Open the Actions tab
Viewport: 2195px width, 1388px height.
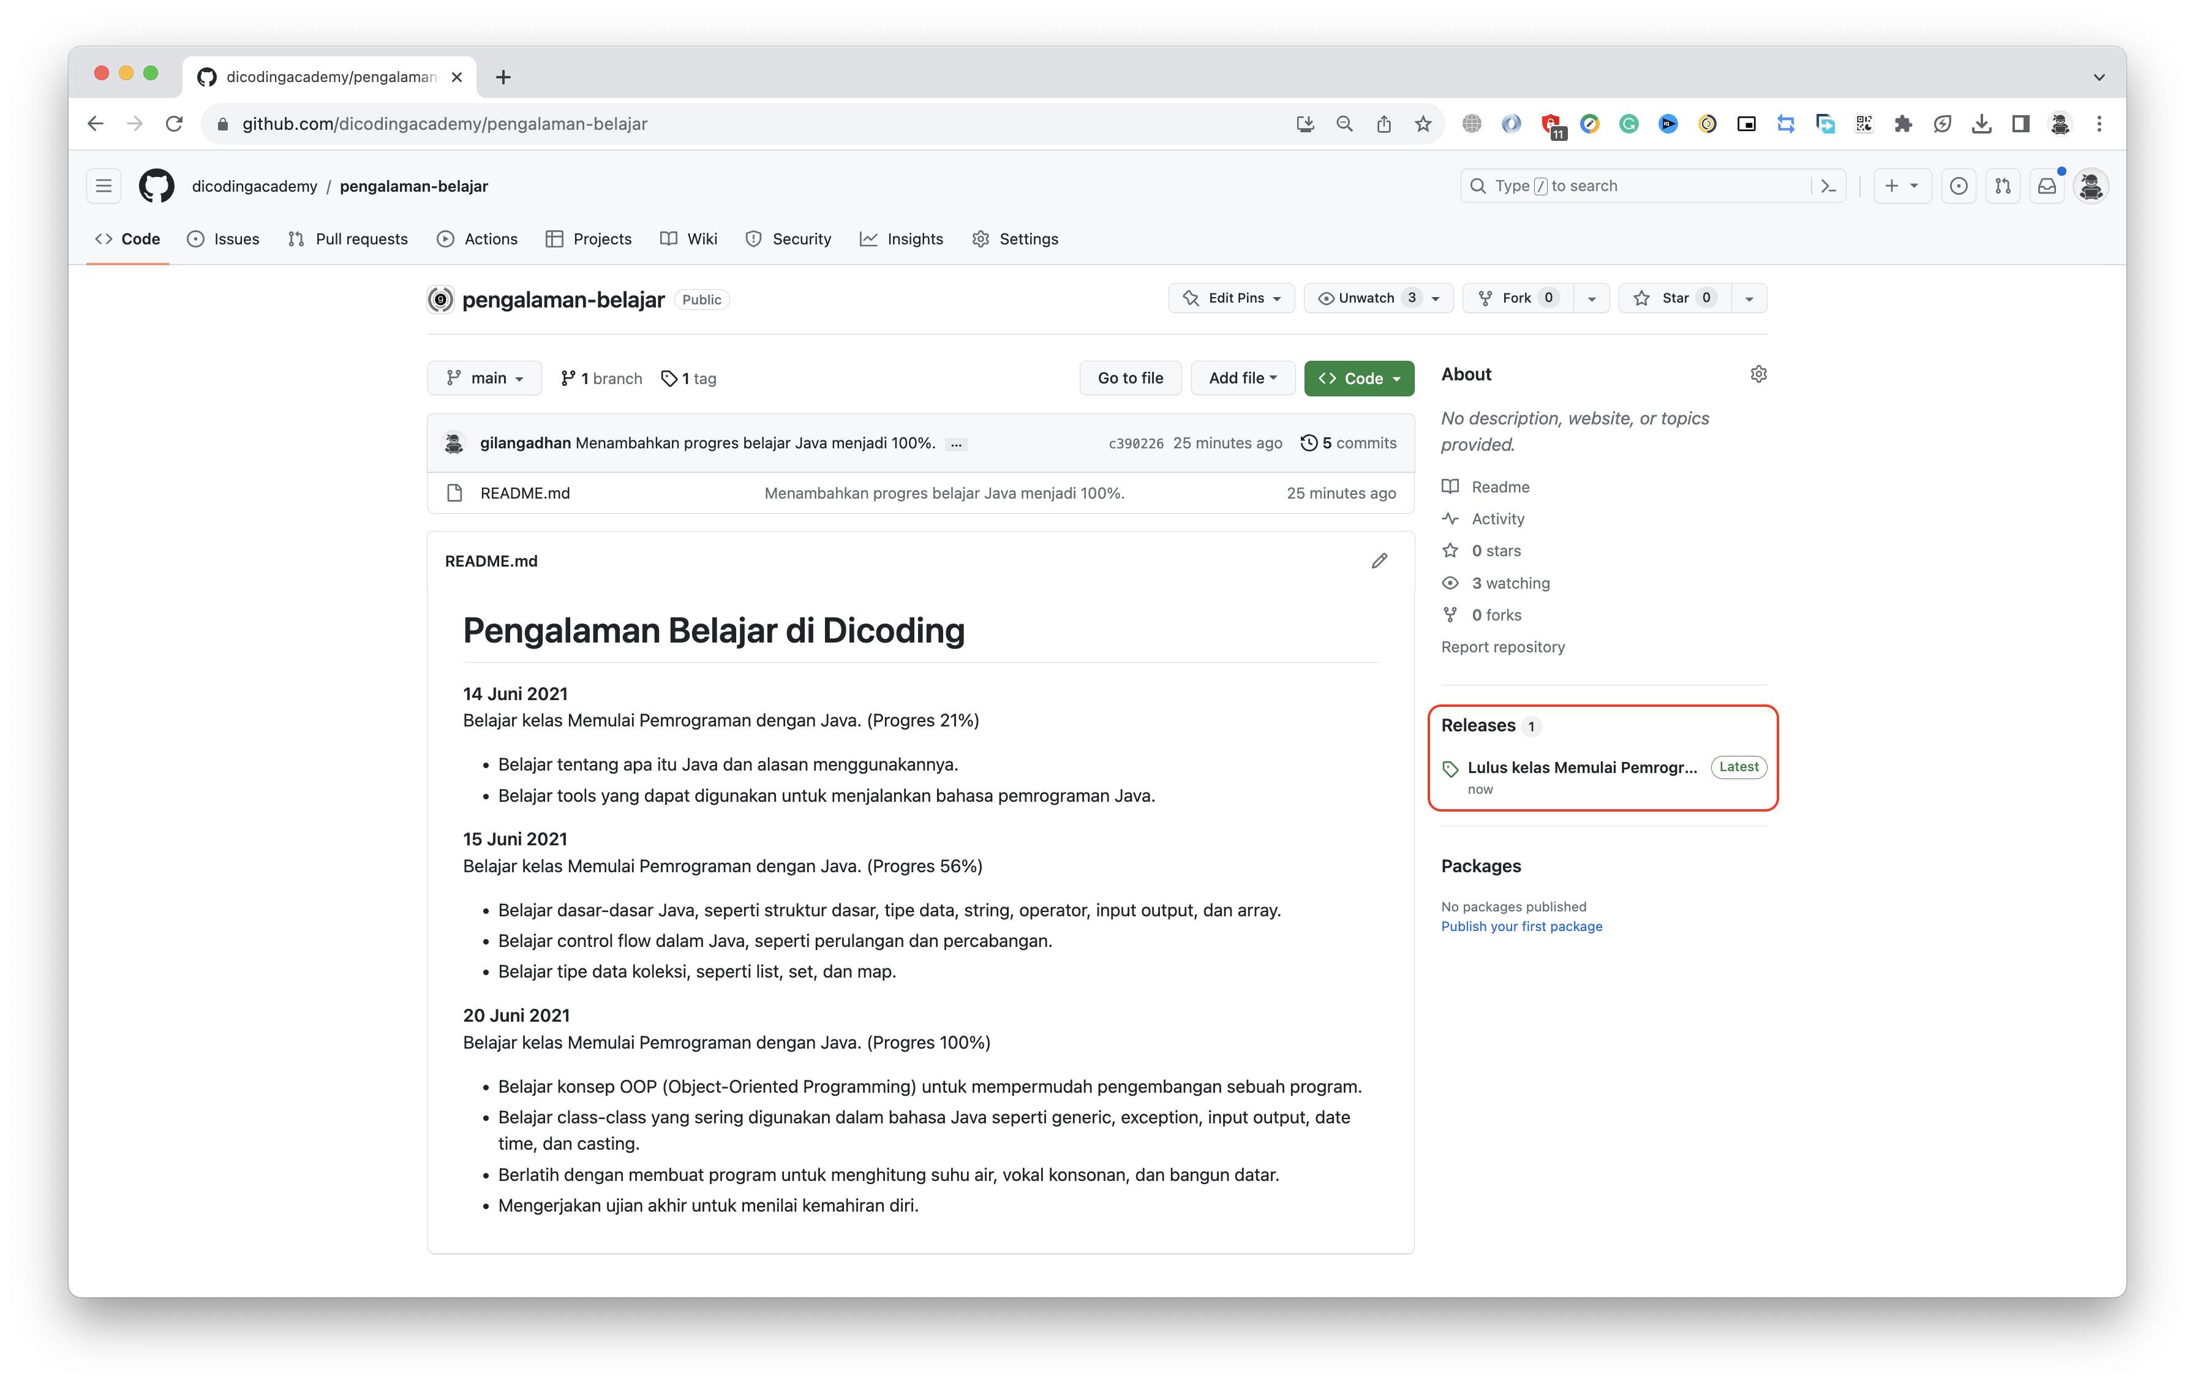[478, 239]
